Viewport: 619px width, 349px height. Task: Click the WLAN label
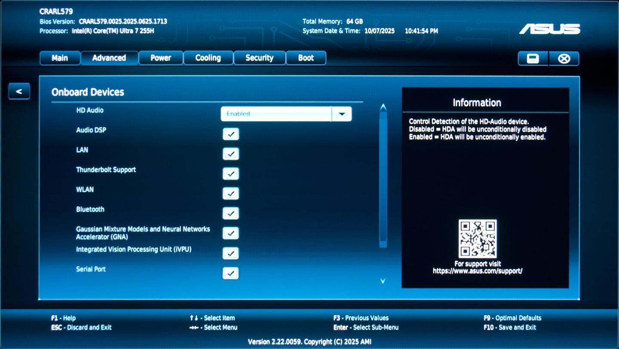pyautogui.click(x=85, y=189)
